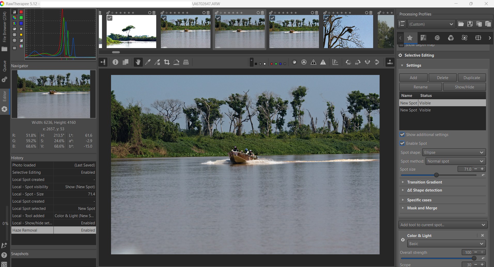
Task: Open the Spot shape dropdown
Action: 454,152
